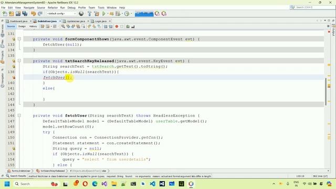Viewport: 336px width, 189px height.
Task: Click the globe browser icon in toolbar
Action: [81, 14]
